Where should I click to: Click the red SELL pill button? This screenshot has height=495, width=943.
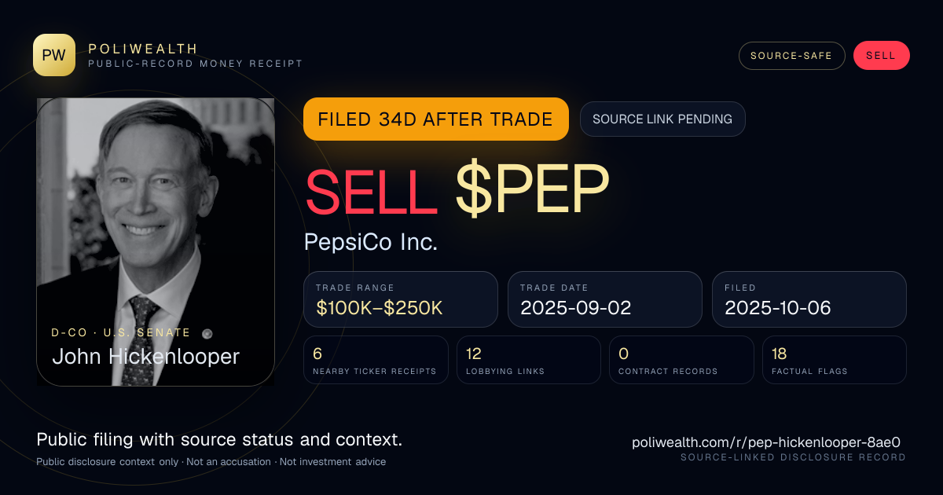pos(881,56)
